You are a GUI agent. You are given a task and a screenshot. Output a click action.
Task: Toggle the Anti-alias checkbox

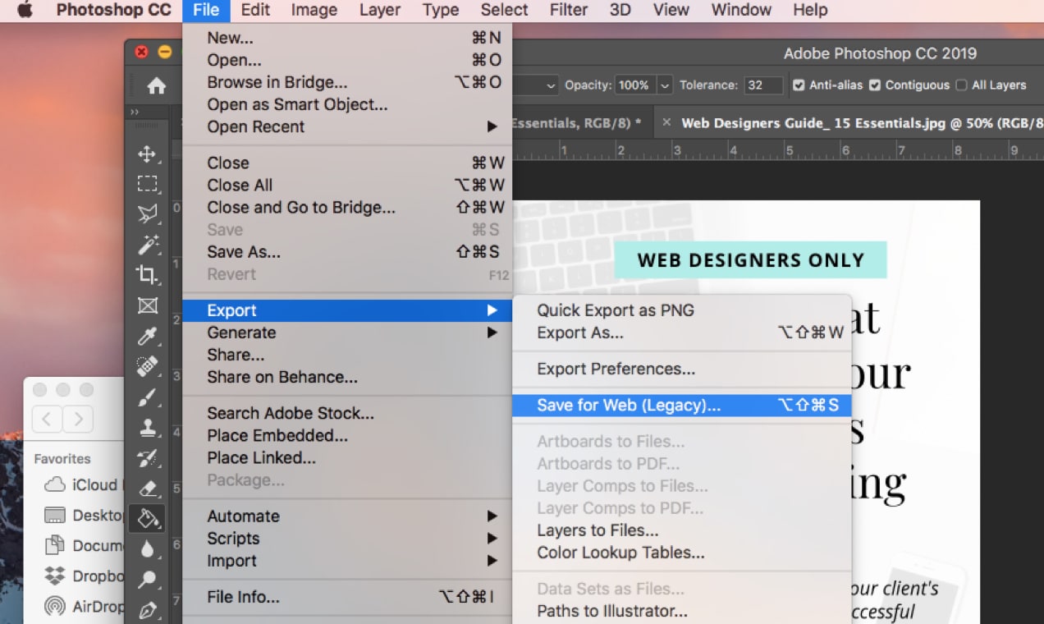tap(799, 85)
